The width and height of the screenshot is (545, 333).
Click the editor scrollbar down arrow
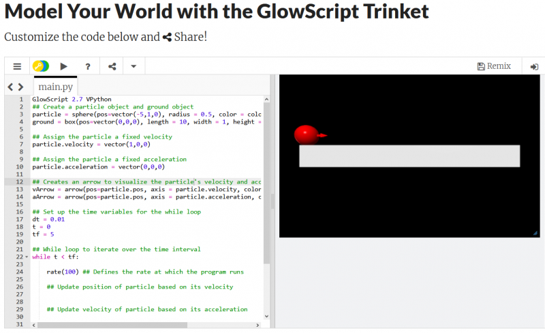[x=266, y=316]
